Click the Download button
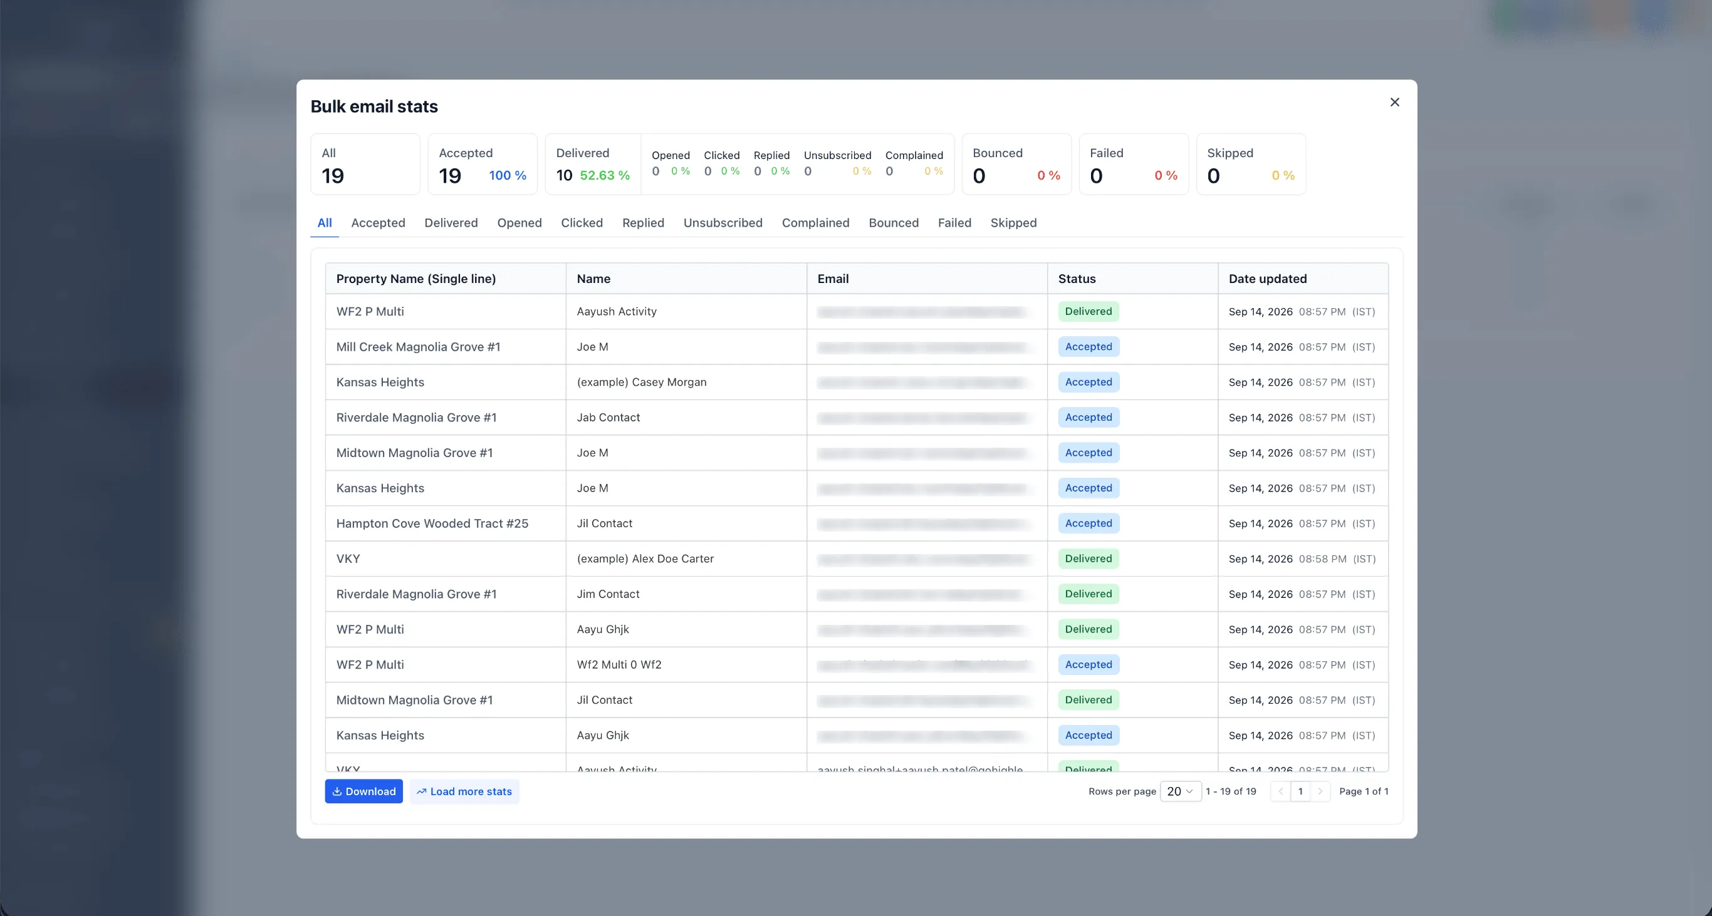 [x=363, y=791]
